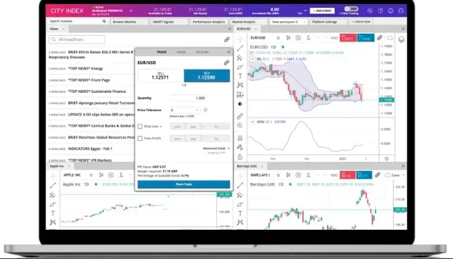The width and height of the screenshot is (453, 259).
Task: Click the phone contact icon in header
Action: pyautogui.click(x=370, y=10)
